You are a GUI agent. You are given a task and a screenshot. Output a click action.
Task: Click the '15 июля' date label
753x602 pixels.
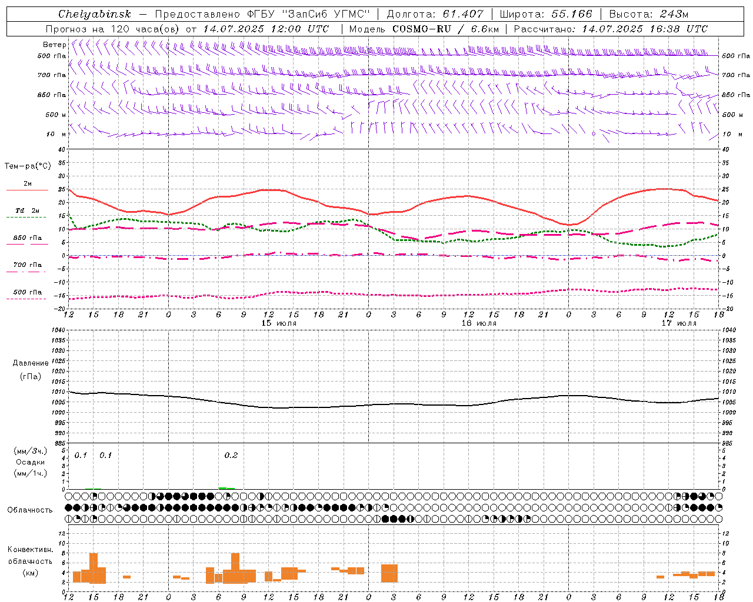pos(279,323)
